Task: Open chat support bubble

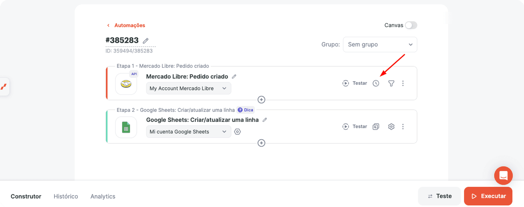Action: [503, 176]
